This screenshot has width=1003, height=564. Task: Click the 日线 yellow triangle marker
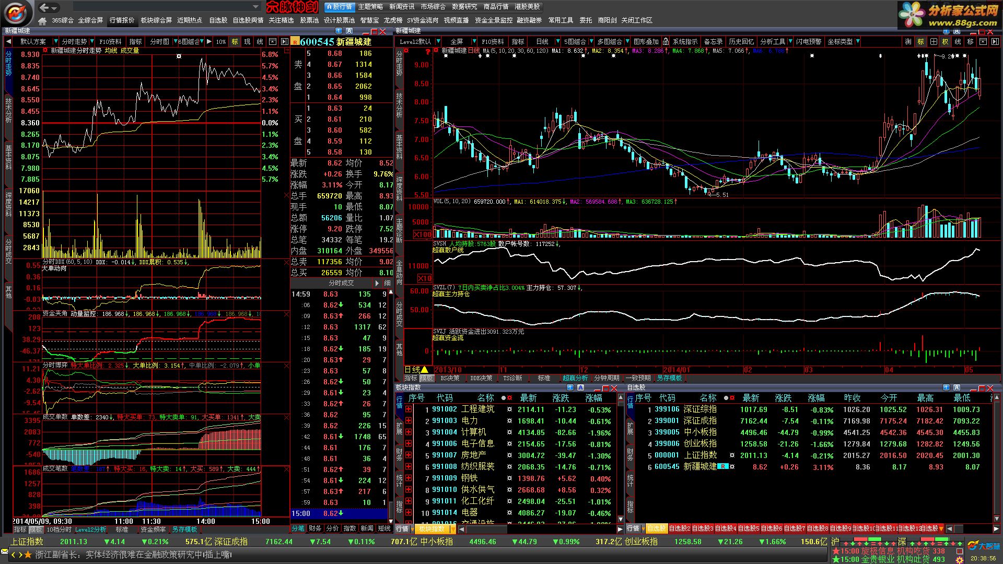coord(425,370)
